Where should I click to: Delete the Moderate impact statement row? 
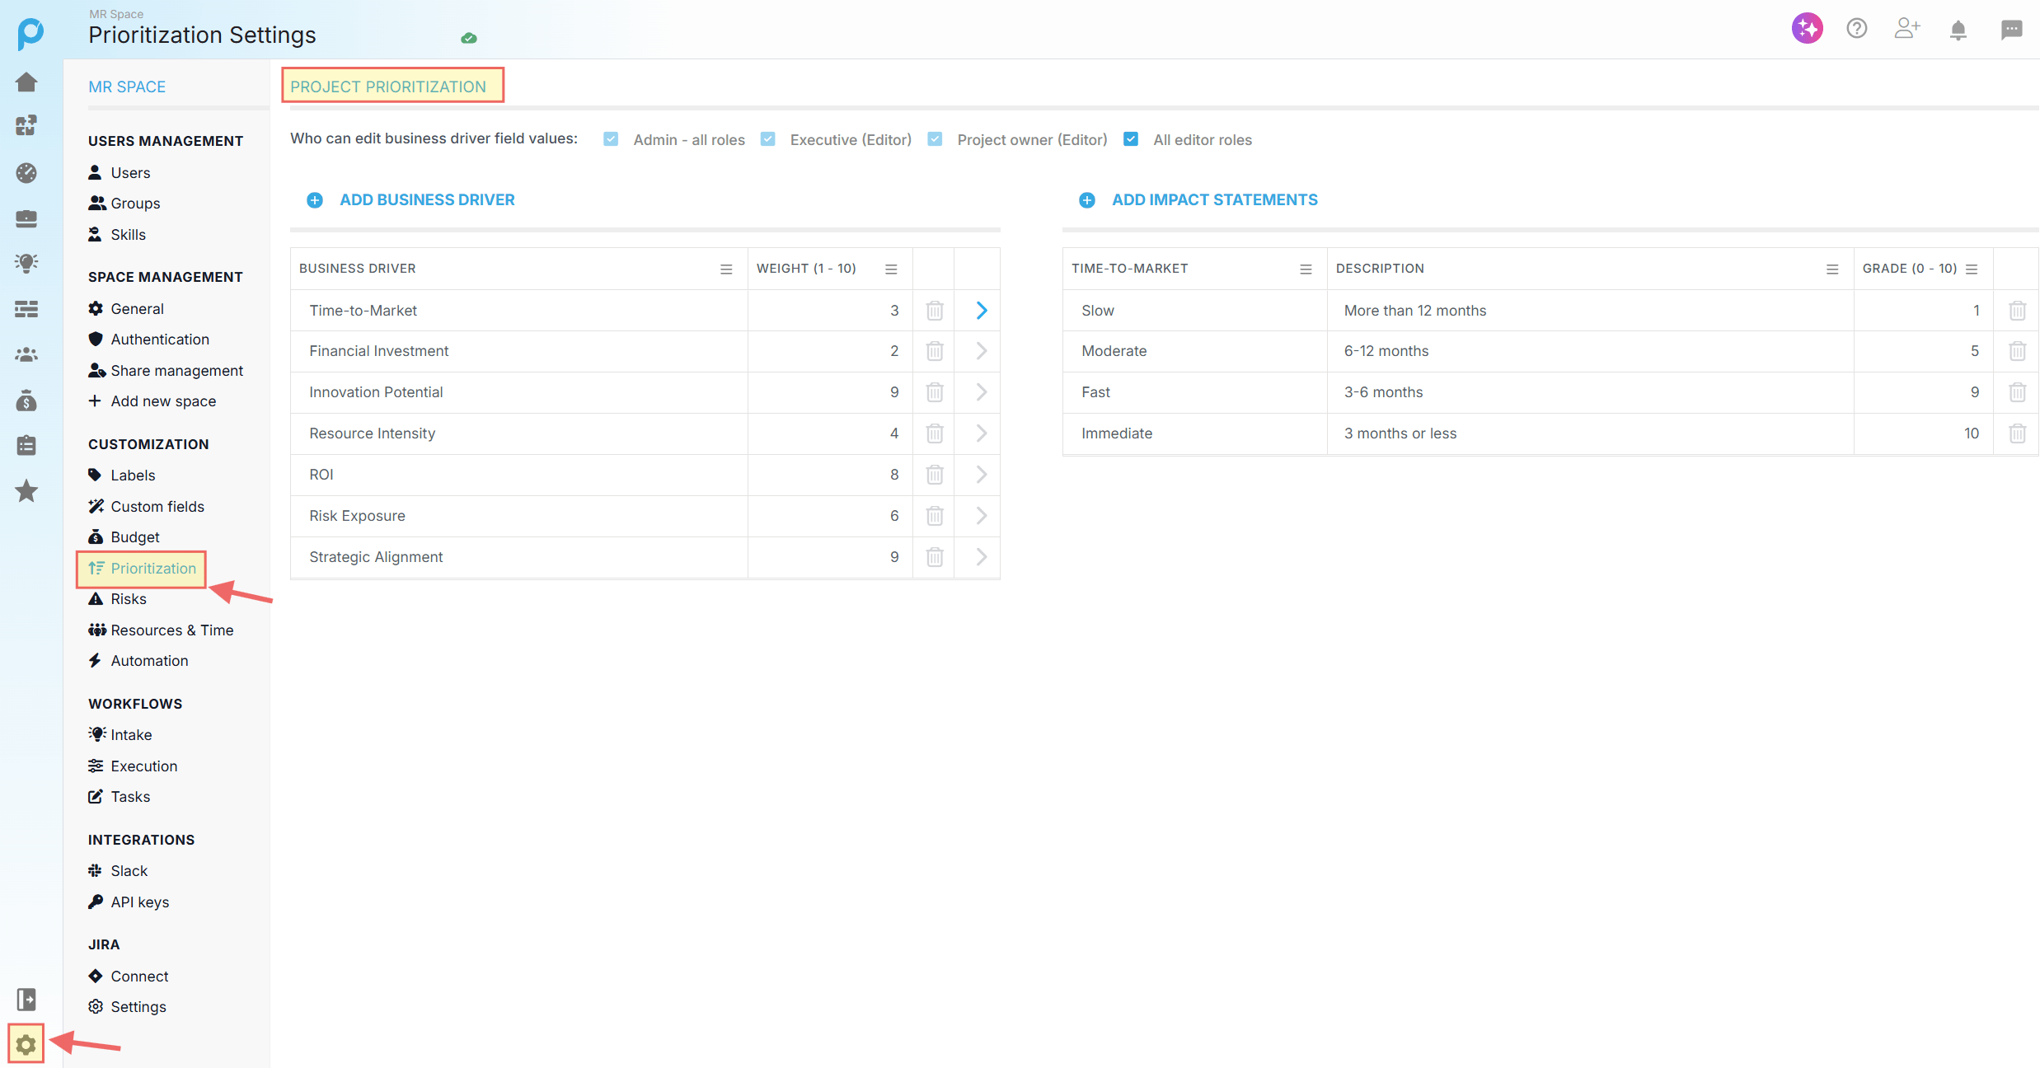tap(2017, 351)
